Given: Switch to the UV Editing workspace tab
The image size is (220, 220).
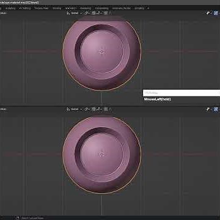Looking at the screenshot, I should point(25,9).
